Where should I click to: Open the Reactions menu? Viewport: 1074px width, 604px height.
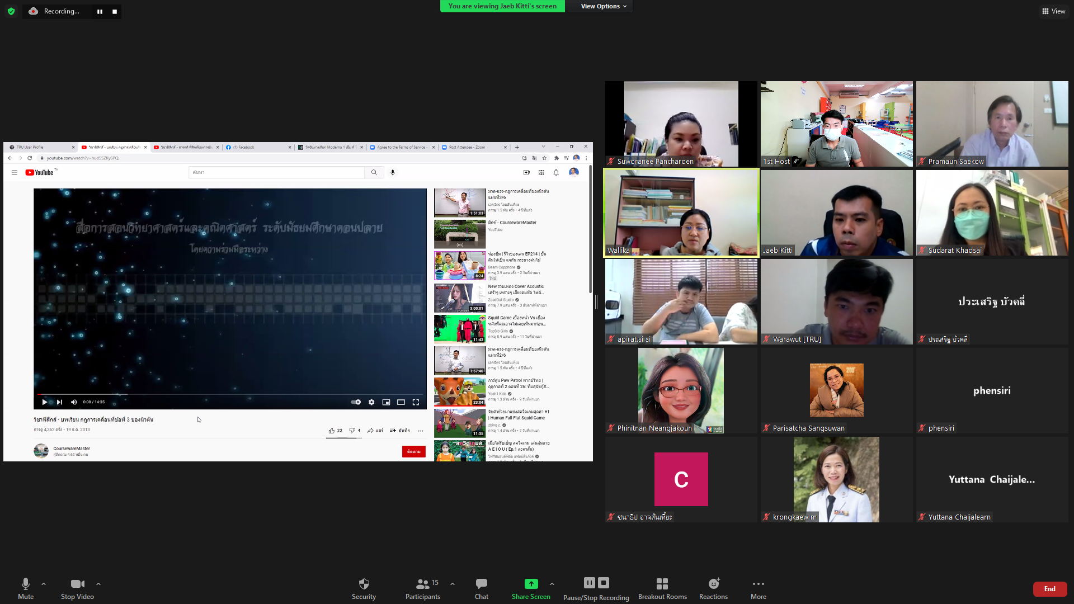click(x=713, y=584)
